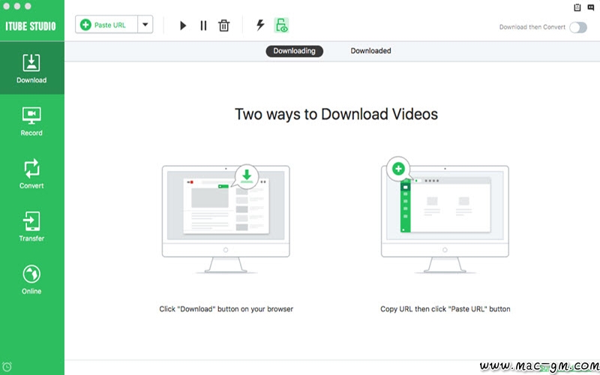Click 'Click "Download" button on your browser' text
This screenshot has height=375, width=600.
point(226,309)
